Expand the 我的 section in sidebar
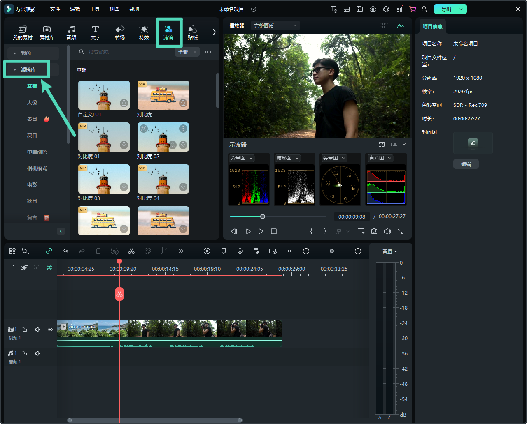The width and height of the screenshot is (527, 424). click(x=26, y=53)
